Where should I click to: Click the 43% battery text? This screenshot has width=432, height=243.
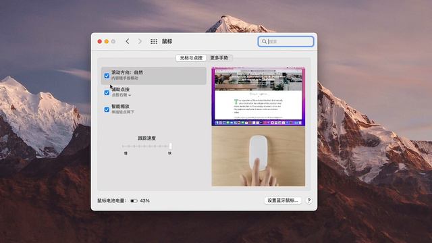click(144, 201)
